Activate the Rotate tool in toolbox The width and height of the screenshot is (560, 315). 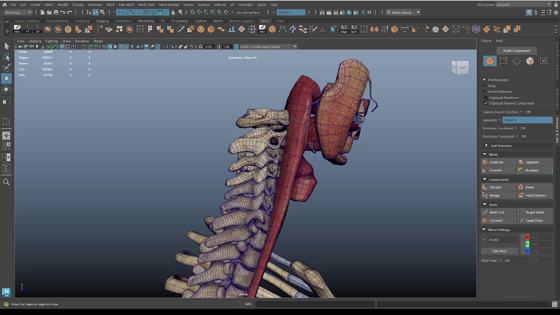pyautogui.click(x=7, y=89)
